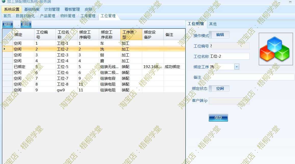Click the 删除 button
Image resolution: width=295 pixels, height=164 pixels.
click(26, 24)
